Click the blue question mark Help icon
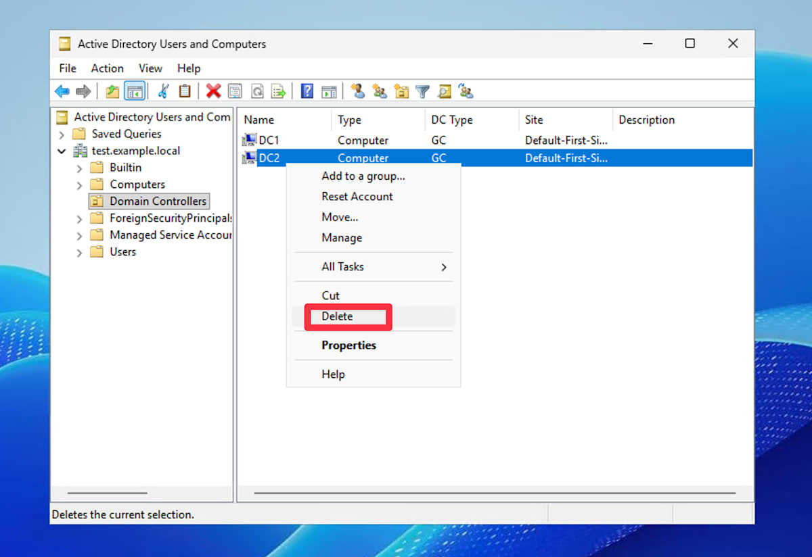 307,91
